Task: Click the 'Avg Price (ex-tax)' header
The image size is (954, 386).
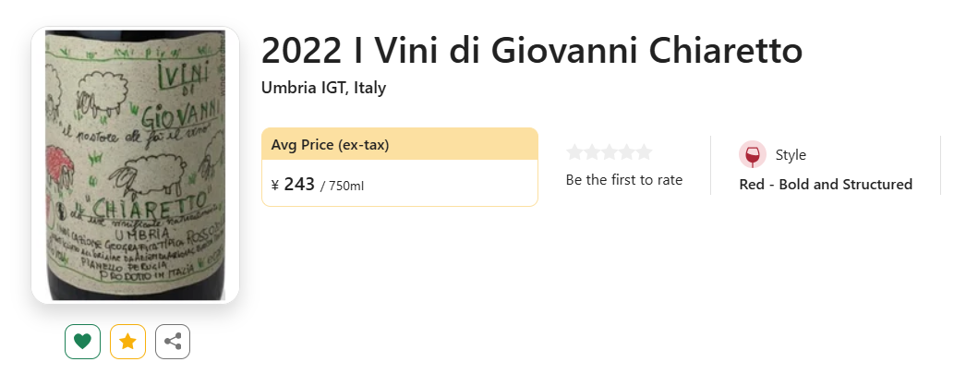Action: 331,145
